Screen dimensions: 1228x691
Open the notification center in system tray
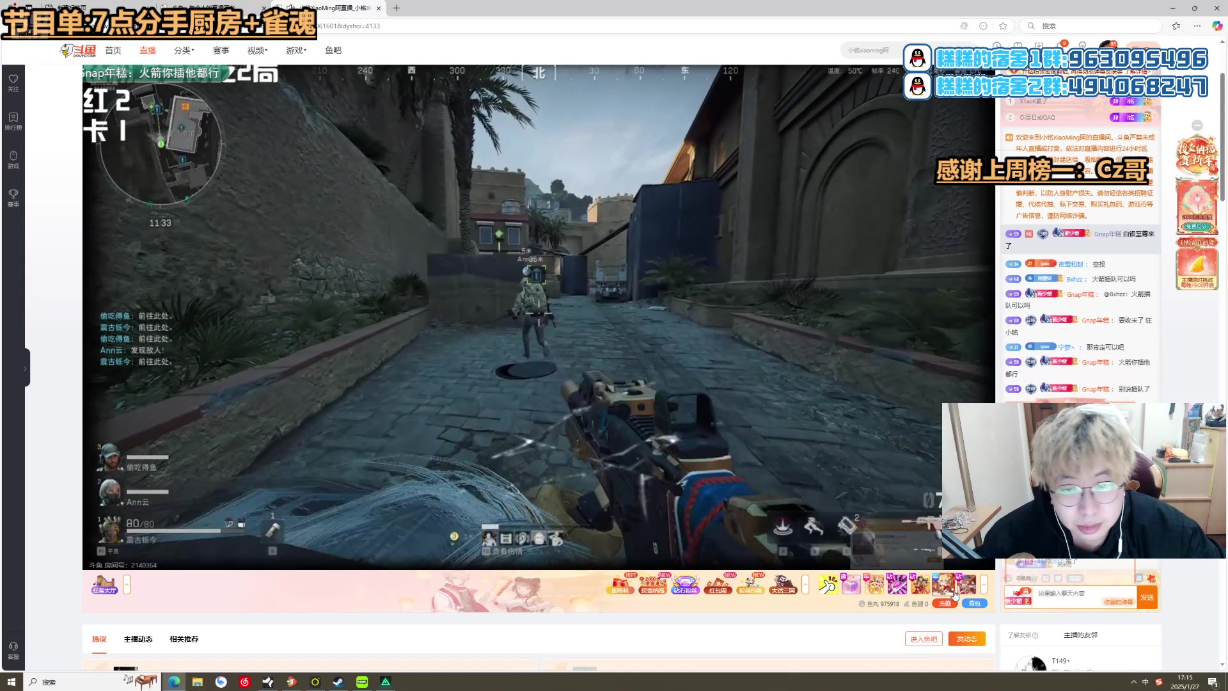[1213, 682]
